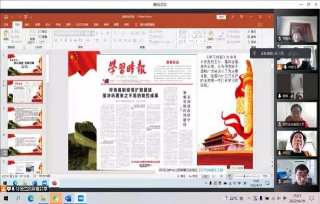Start the slide show from the quick access toolbar
This screenshot has height=204, width=320.
25,17
